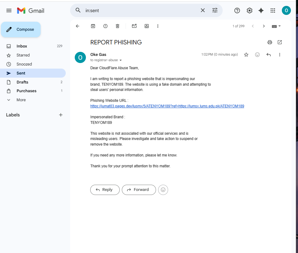Screen dimensions: 298x253
Task: Open the main menu hamburger icon
Action: coord(9,11)
